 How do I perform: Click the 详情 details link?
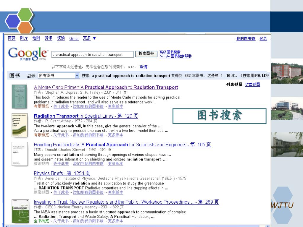pyautogui.click(x=144, y=67)
